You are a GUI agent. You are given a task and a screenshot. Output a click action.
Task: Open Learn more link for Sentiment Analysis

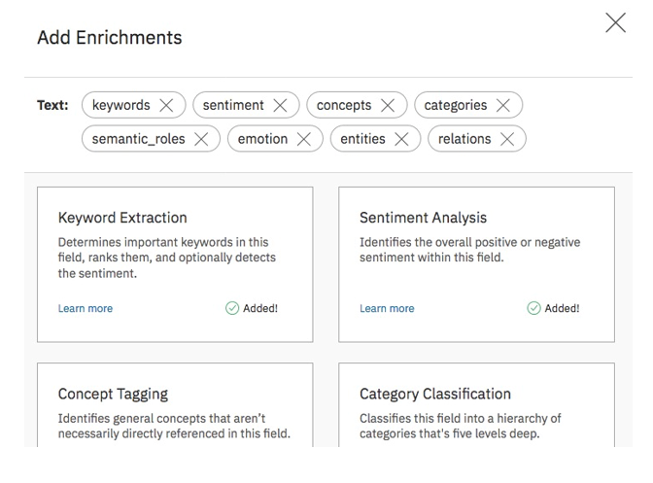[387, 308]
